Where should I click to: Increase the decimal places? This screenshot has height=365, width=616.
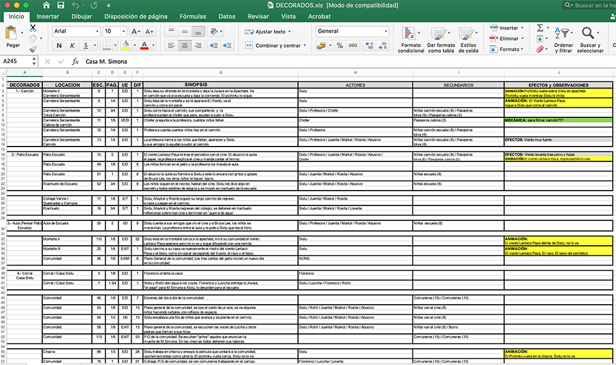pos(369,45)
